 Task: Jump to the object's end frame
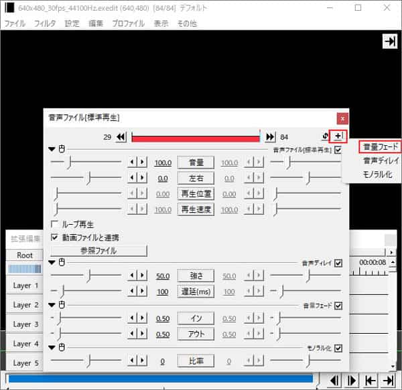click(x=270, y=137)
